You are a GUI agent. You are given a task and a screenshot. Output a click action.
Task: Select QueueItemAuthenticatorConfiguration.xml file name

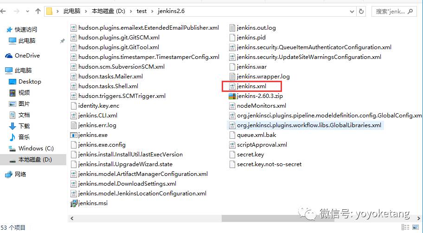314,47
